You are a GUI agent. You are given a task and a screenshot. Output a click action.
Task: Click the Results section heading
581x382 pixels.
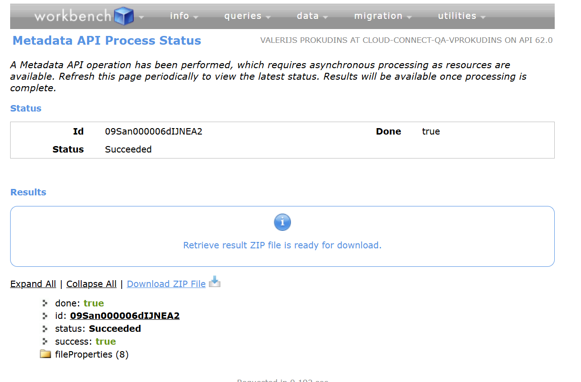pyautogui.click(x=28, y=192)
